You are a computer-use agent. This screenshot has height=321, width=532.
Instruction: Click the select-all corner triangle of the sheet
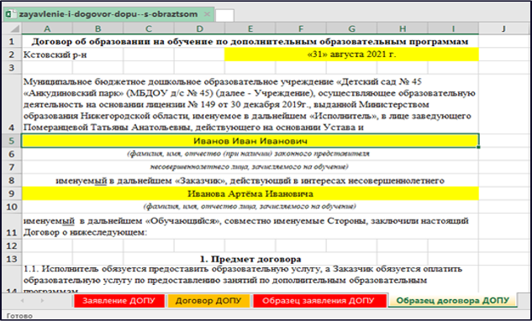[15, 29]
